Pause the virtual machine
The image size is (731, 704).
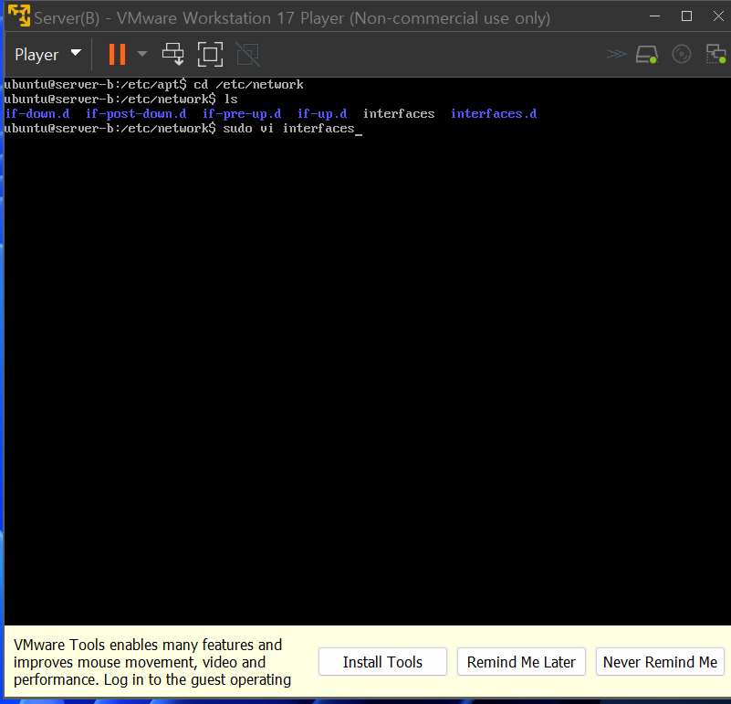(x=117, y=54)
